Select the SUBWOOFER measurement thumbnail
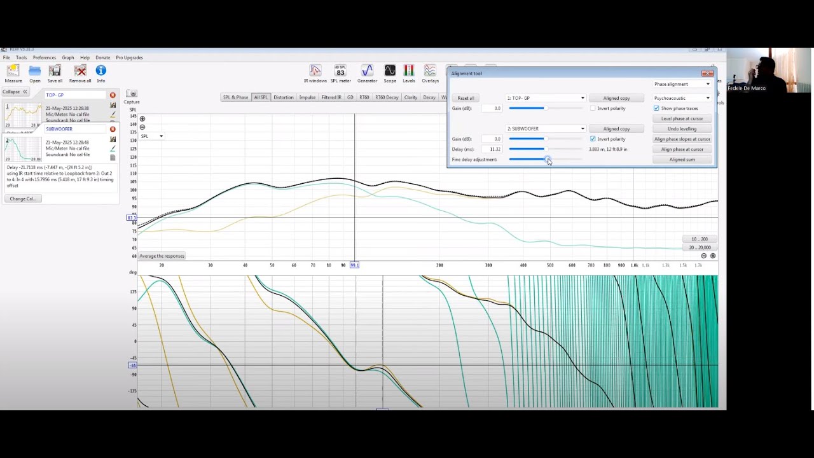 point(24,149)
